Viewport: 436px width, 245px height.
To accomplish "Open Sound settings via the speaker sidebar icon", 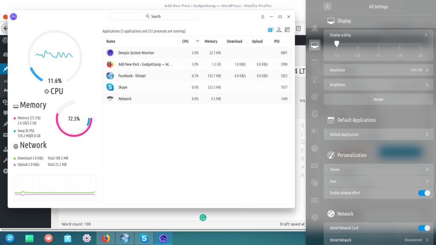I will point(314,131).
